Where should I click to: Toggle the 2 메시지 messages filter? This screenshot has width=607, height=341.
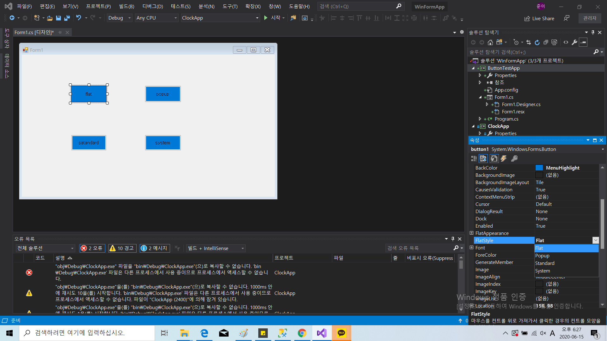point(154,248)
